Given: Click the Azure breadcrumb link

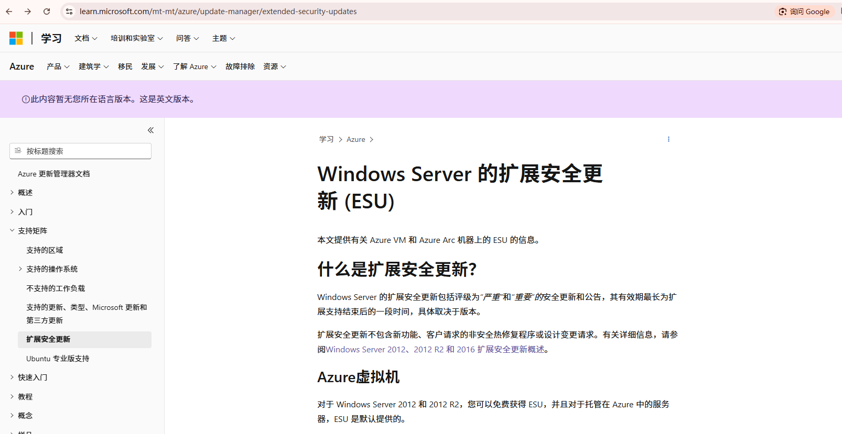Looking at the screenshot, I should [x=356, y=139].
